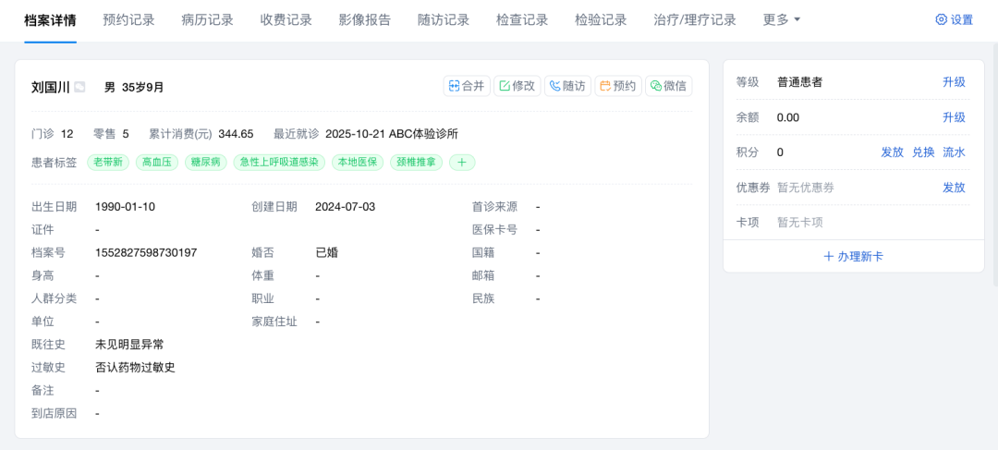Click the 兑换 points link

click(x=923, y=152)
